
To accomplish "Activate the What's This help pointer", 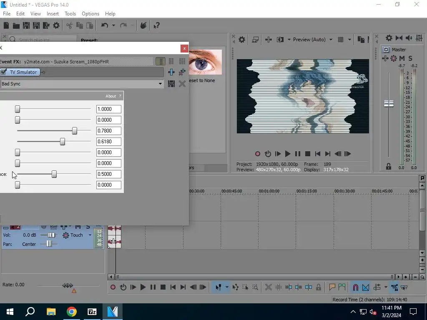I will (x=156, y=25).
